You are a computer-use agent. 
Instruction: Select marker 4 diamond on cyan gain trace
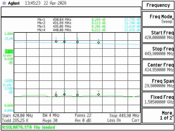pyautogui.click(x=98, y=43)
